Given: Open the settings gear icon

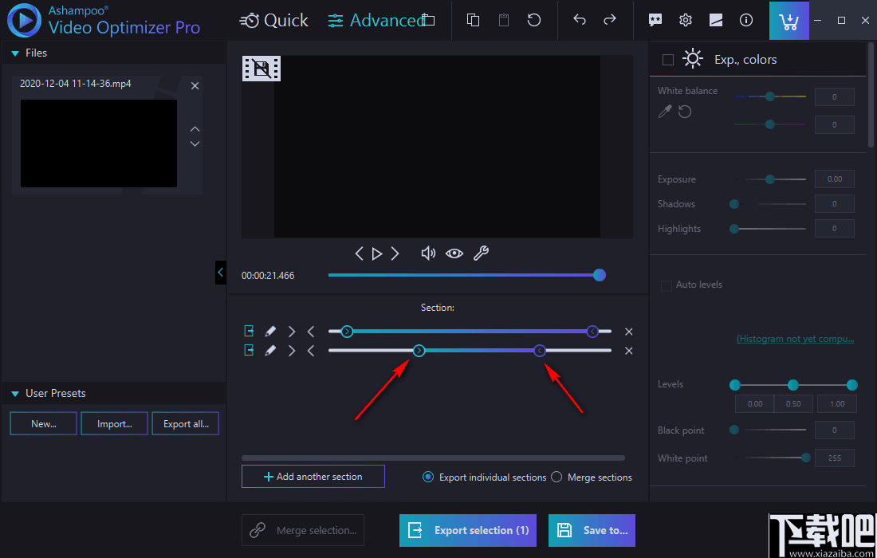Looking at the screenshot, I should click(685, 20).
